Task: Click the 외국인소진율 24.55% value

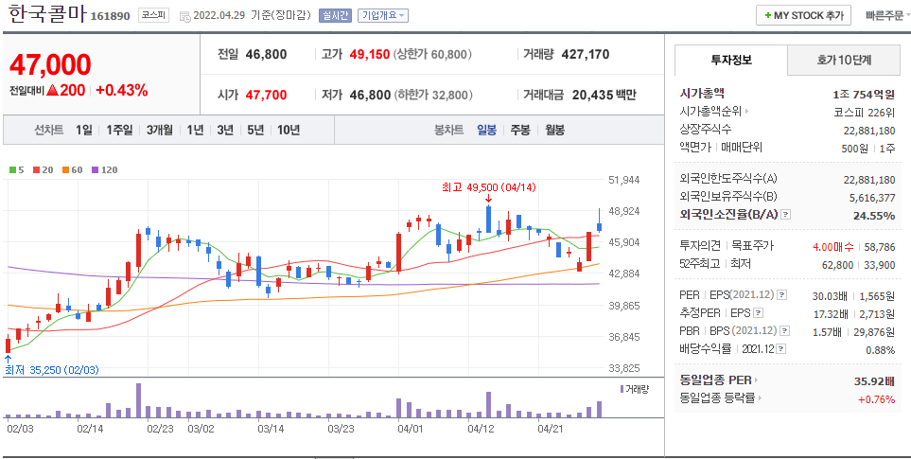Action: click(873, 216)
